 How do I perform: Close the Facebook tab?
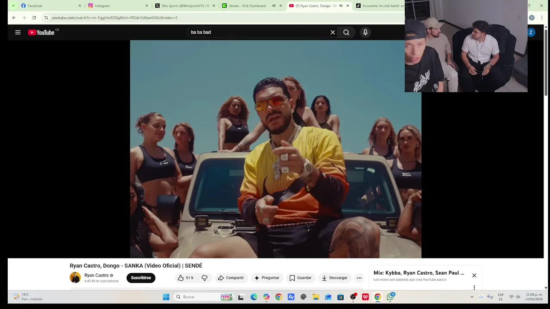[79, 6]
